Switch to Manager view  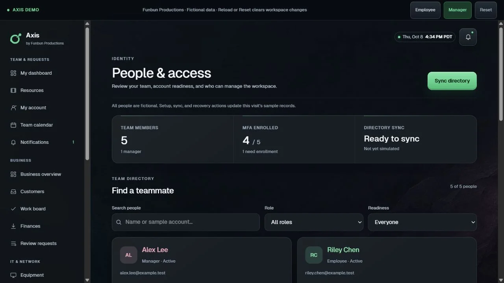click(x=458, y=10)
